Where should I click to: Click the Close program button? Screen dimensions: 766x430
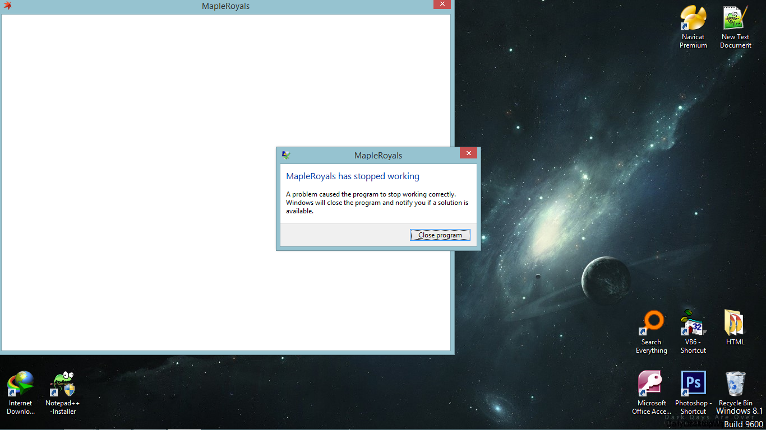[440, 235]
